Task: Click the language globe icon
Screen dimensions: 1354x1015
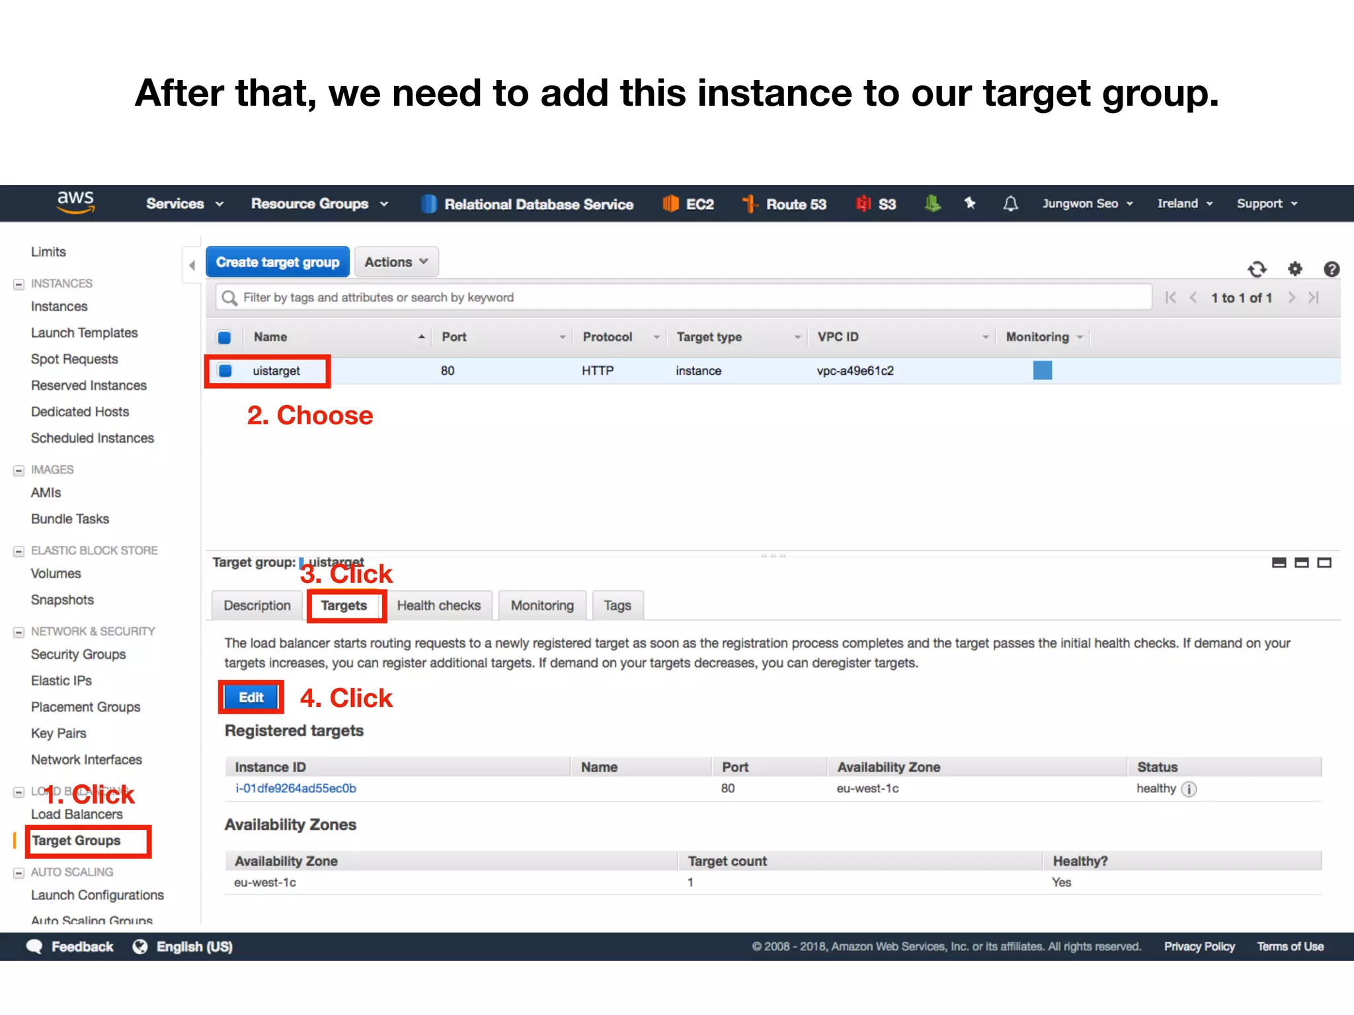Action: [140, 947]
